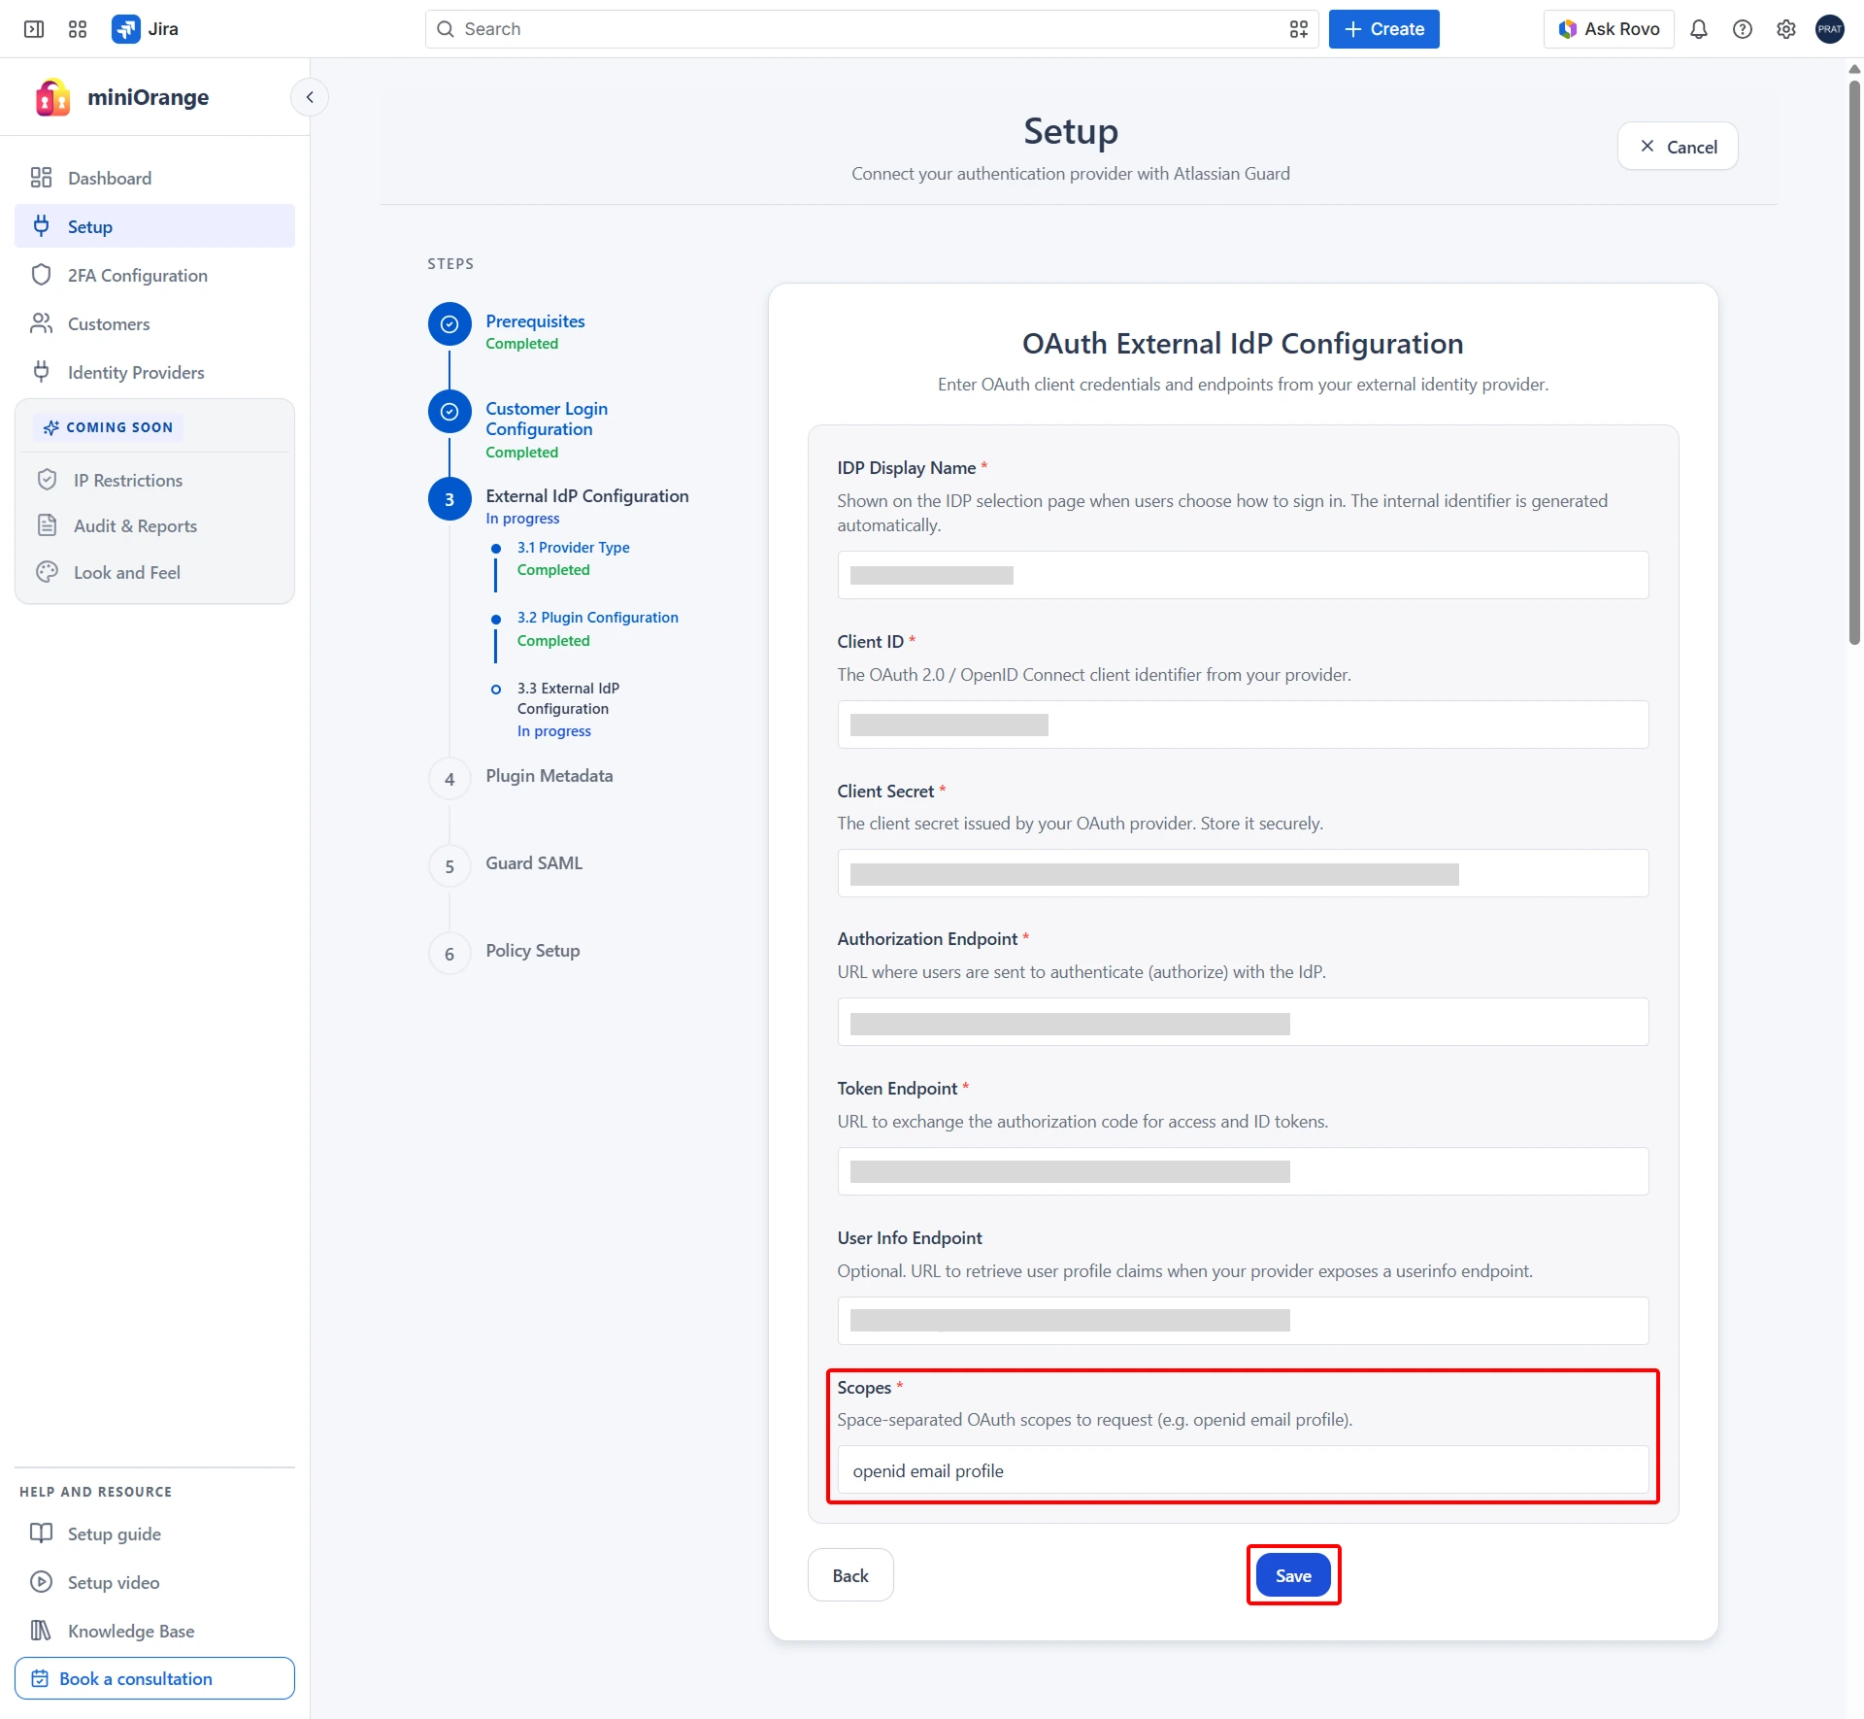Click the Jira Search field

click(x=872, y=29)
